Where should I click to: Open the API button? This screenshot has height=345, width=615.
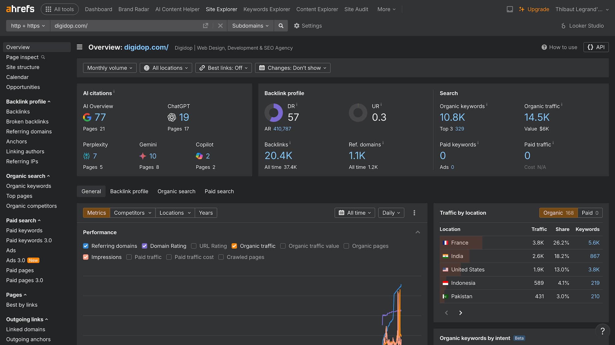pos(596,47)
